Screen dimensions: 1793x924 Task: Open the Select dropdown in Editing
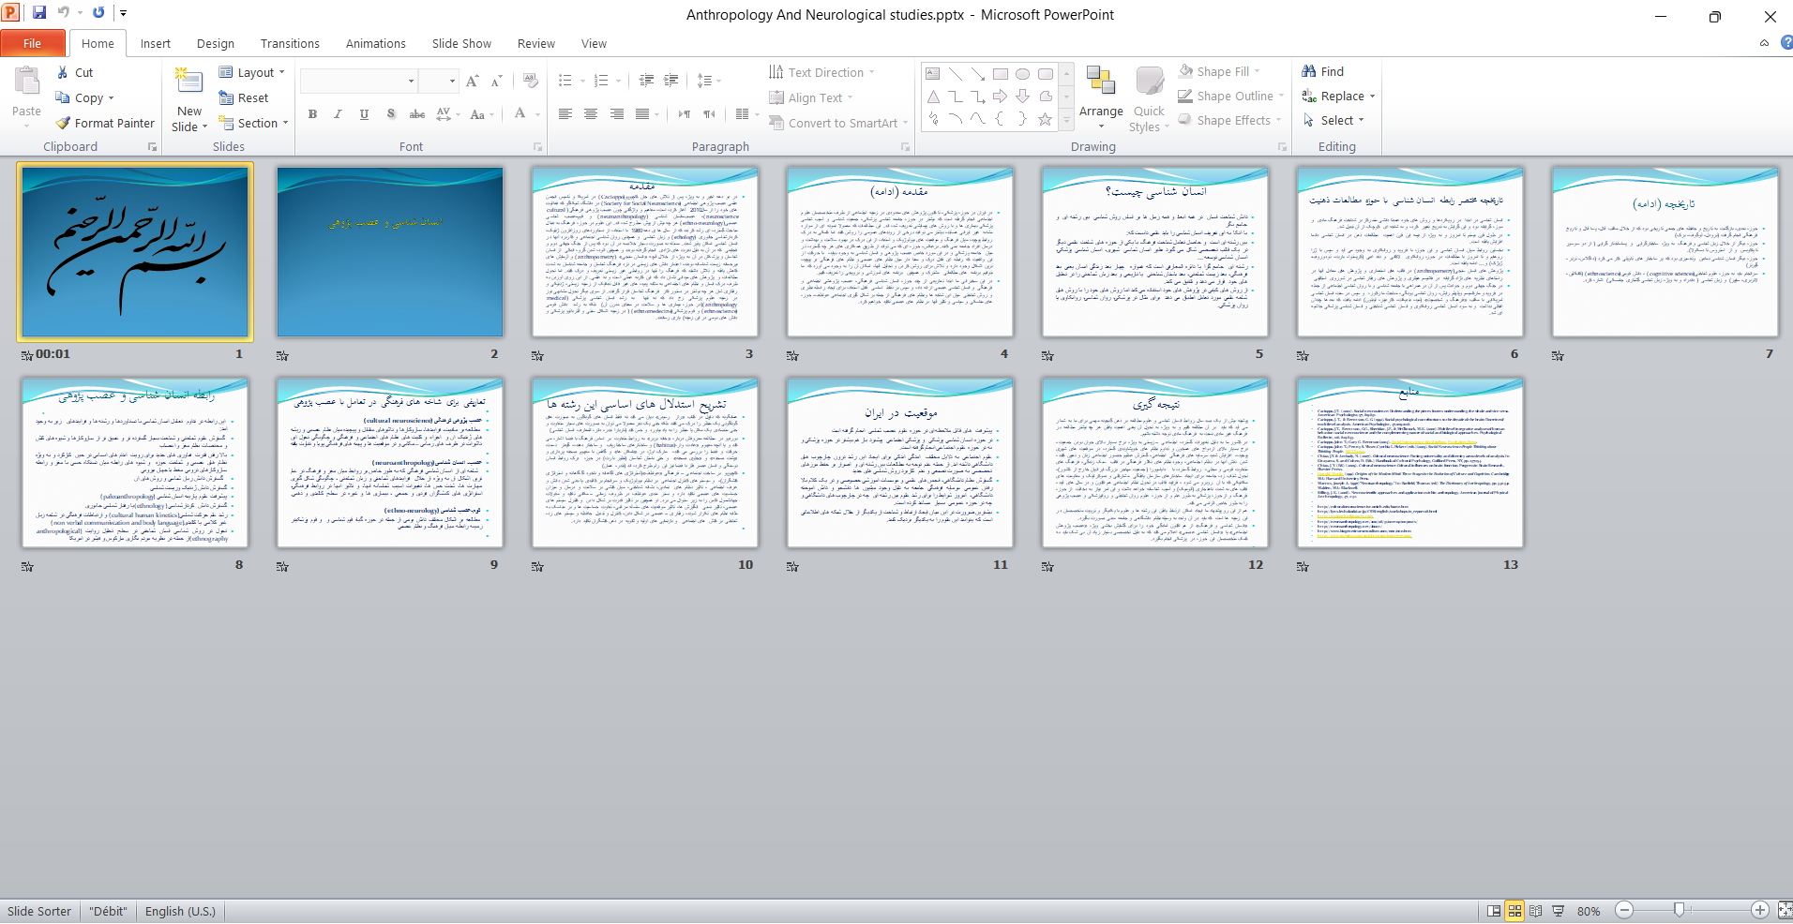1333,120
